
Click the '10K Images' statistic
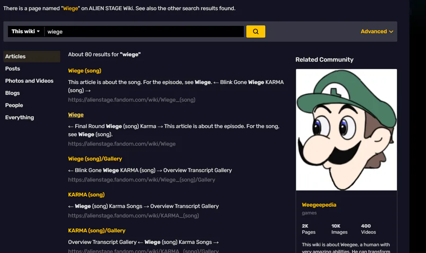coord(339,229)
